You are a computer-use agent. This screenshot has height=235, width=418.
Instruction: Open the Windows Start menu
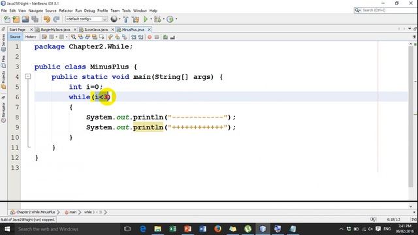click(x=7, y=229)
